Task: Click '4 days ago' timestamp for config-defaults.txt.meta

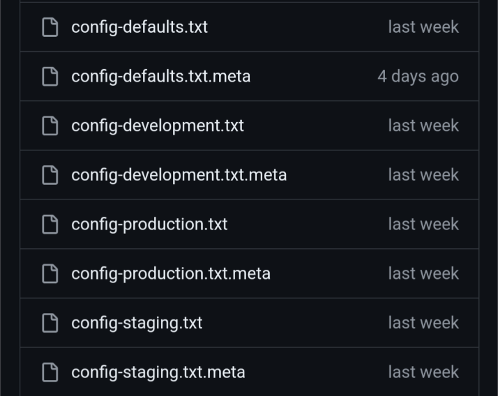Action: pos(418,76)
